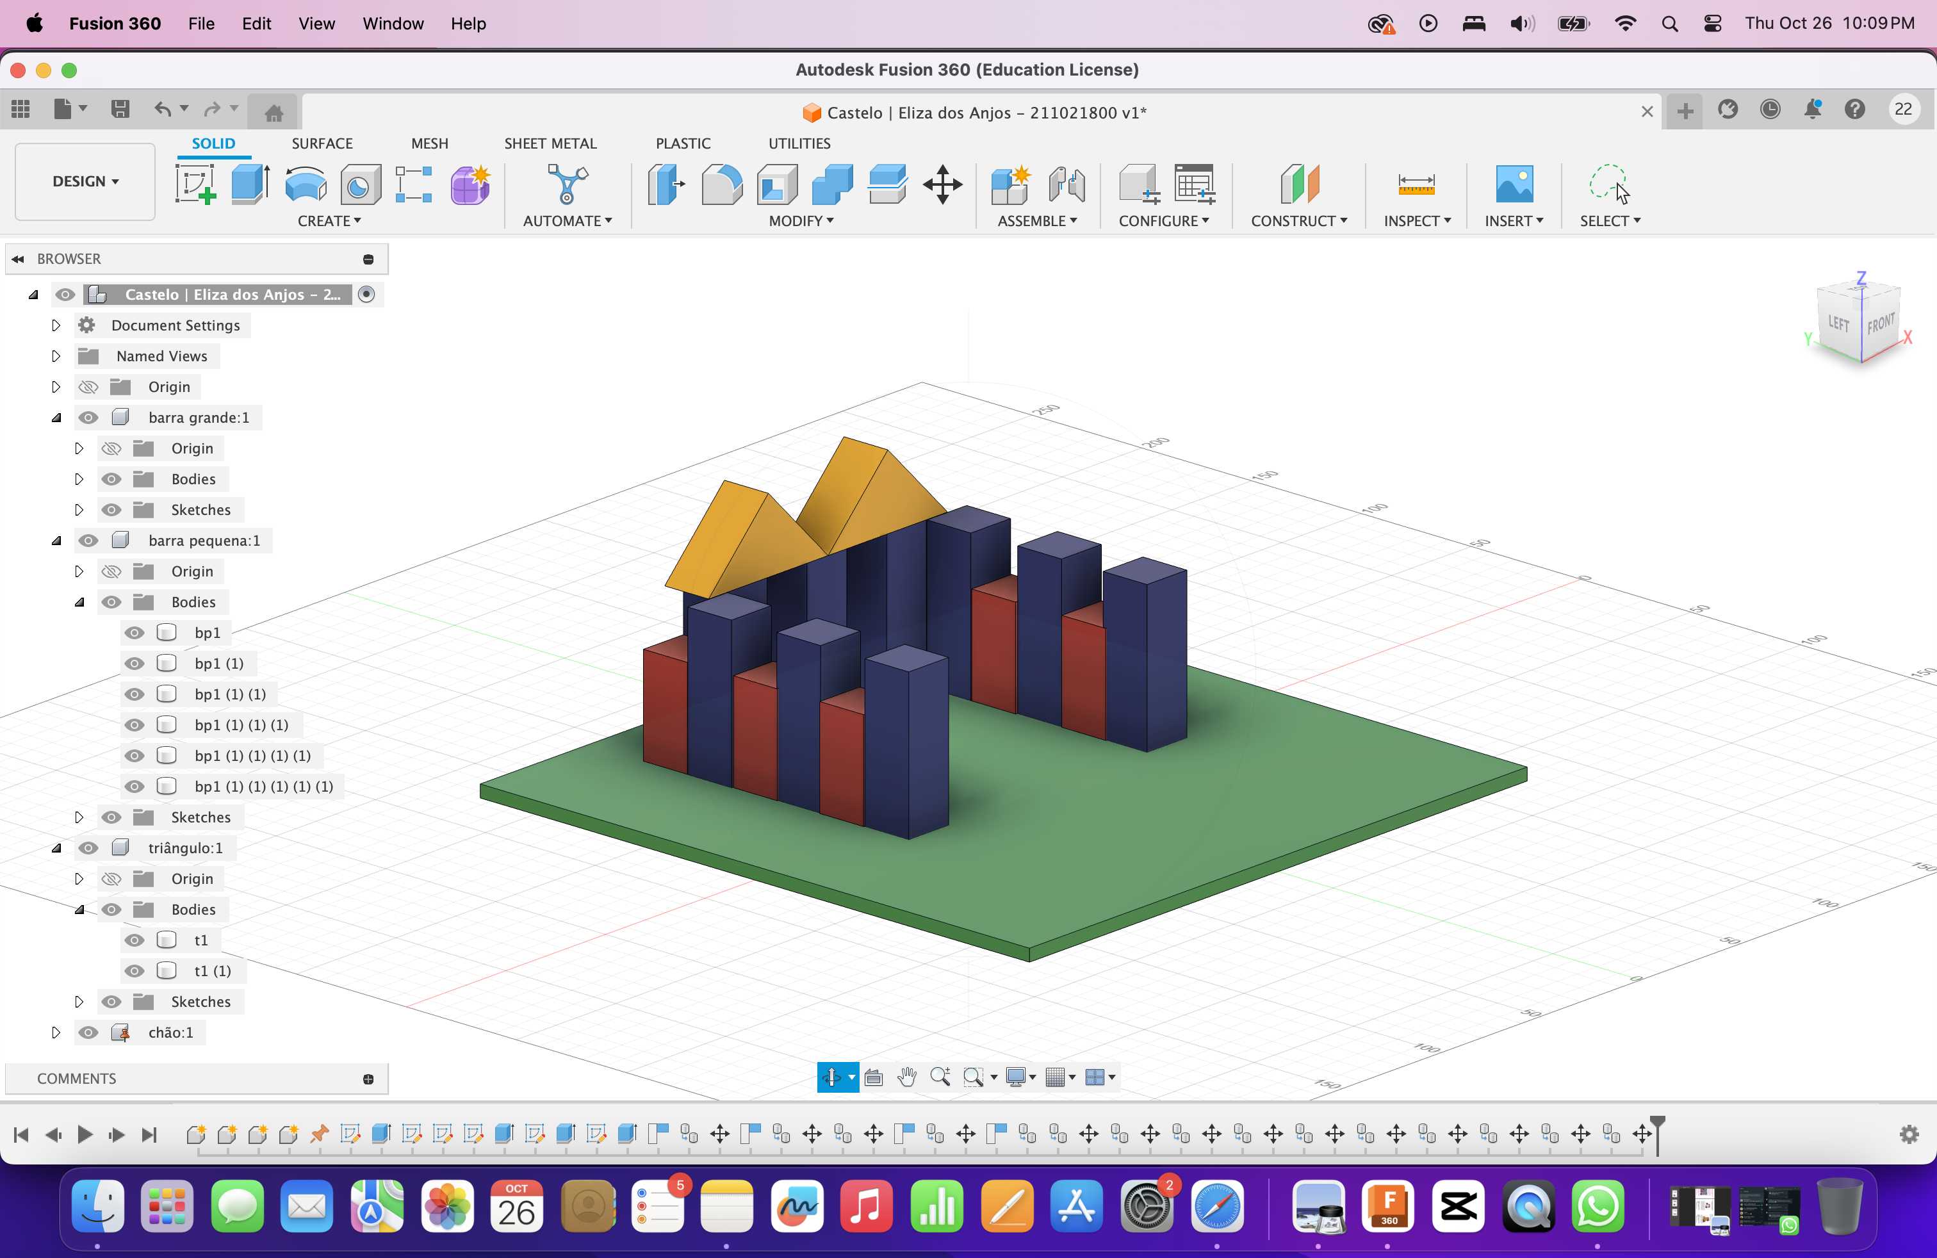Switch to the SURFACE tab
1937x1258 pixels.
coord(322,143)
